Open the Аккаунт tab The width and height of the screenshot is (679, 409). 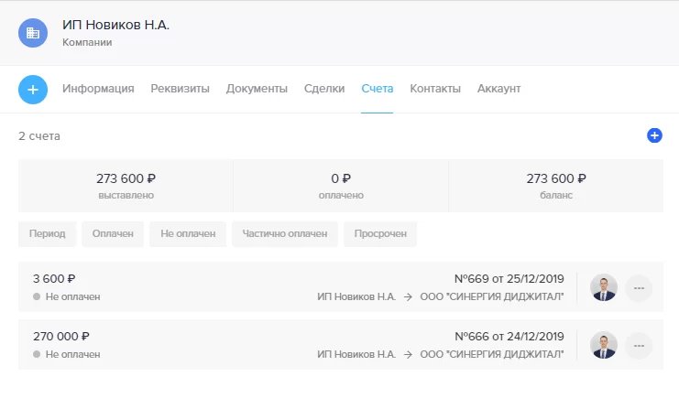(498, 89)
